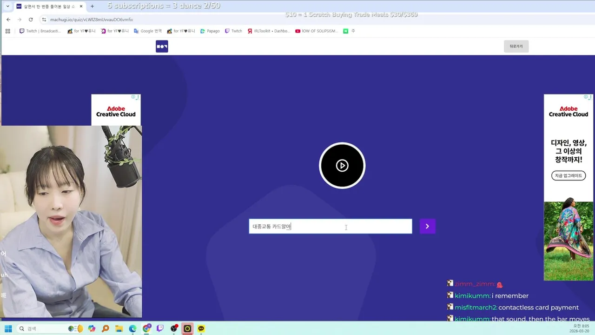Click the AdChoices icon on right Adobe ad
The image size is (595, 335).
tap(586, 97)
